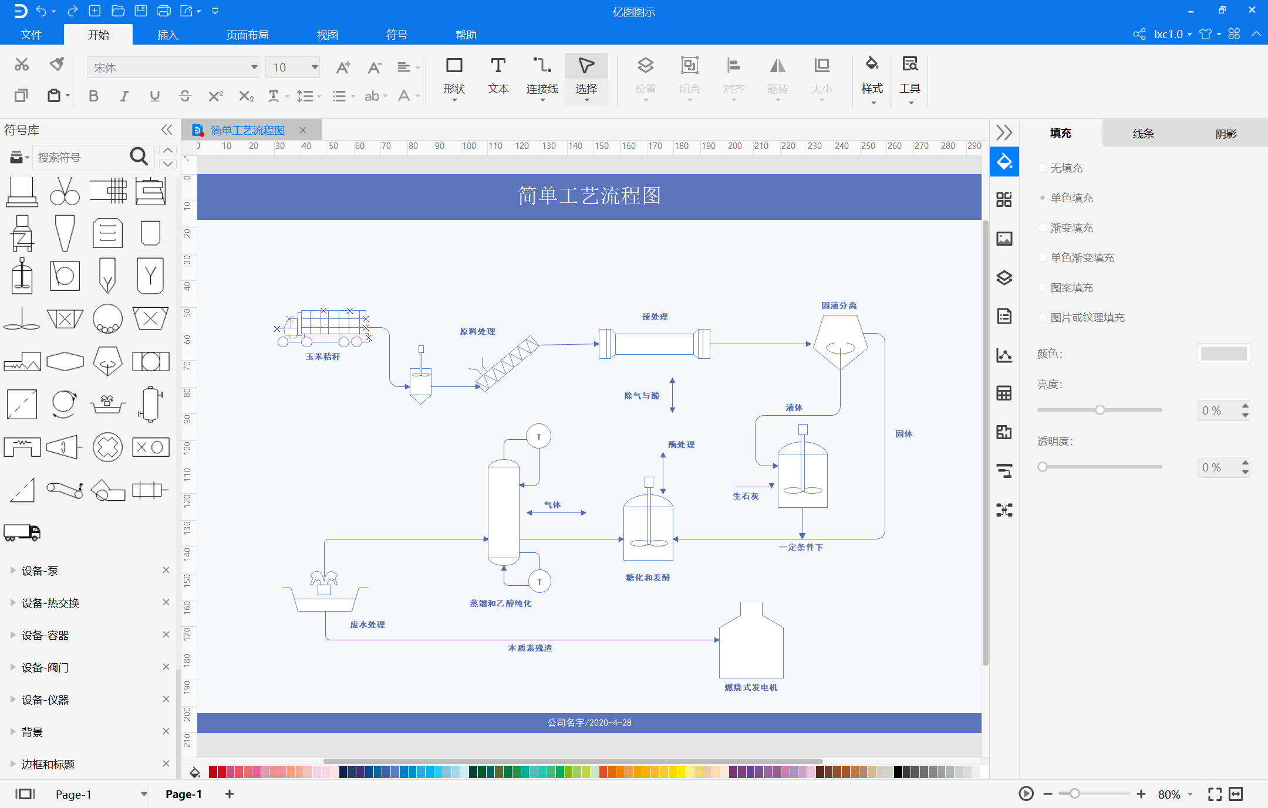The image size is (1268, 808).
Task: Collapse the symbol library panel
Action: (x=167, y=130)
